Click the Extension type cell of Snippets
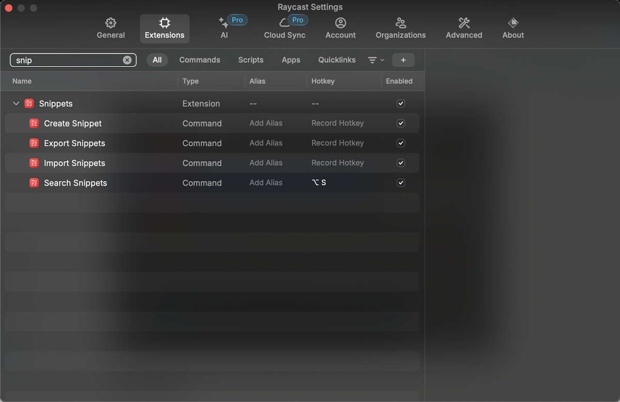Screen dimensions: 620x402 [201, 104]
